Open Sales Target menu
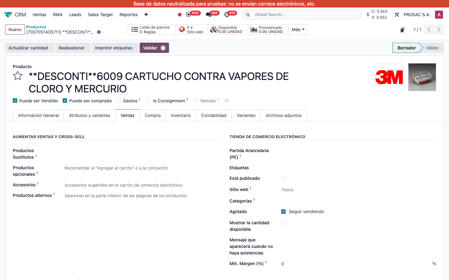Screen dimensions: 449x280 (100, 15)
